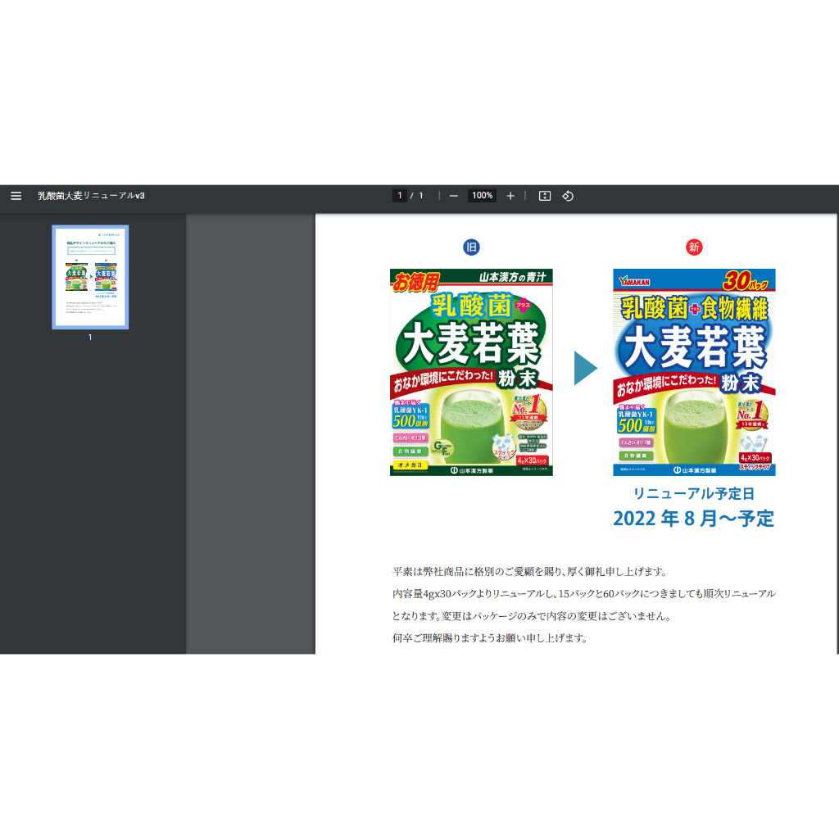
Task: Click the last line 何卒ご理解賜りますよう
Action: point(490,637)
